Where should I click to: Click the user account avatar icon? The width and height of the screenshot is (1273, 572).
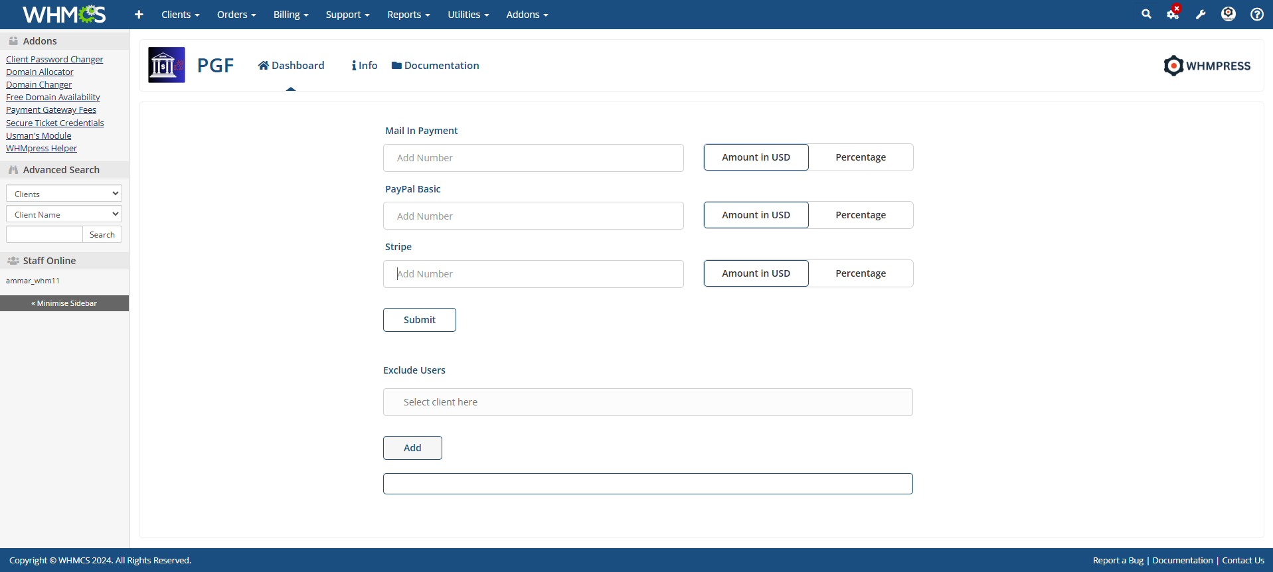[1228, 14]
